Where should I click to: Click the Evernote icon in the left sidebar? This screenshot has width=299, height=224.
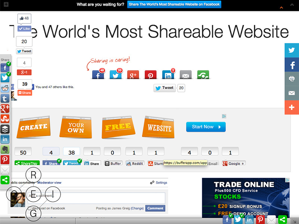tap(5, 149)
